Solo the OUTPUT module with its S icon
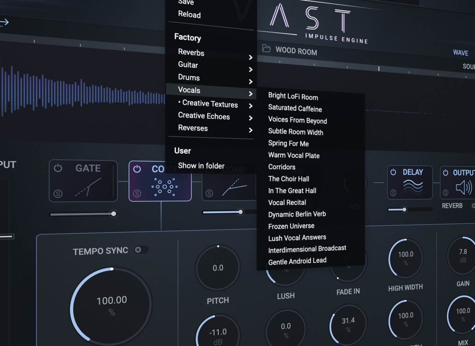 [x=446, y=193]
